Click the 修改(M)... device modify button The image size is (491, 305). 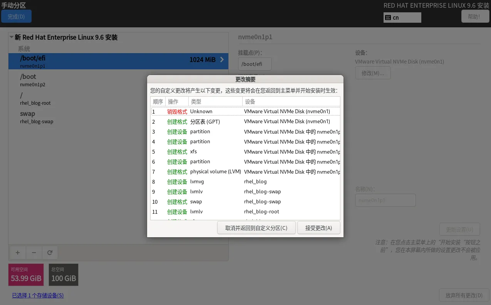(x=373, y=73)
